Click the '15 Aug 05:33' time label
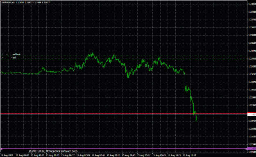 tap(37, 155)
